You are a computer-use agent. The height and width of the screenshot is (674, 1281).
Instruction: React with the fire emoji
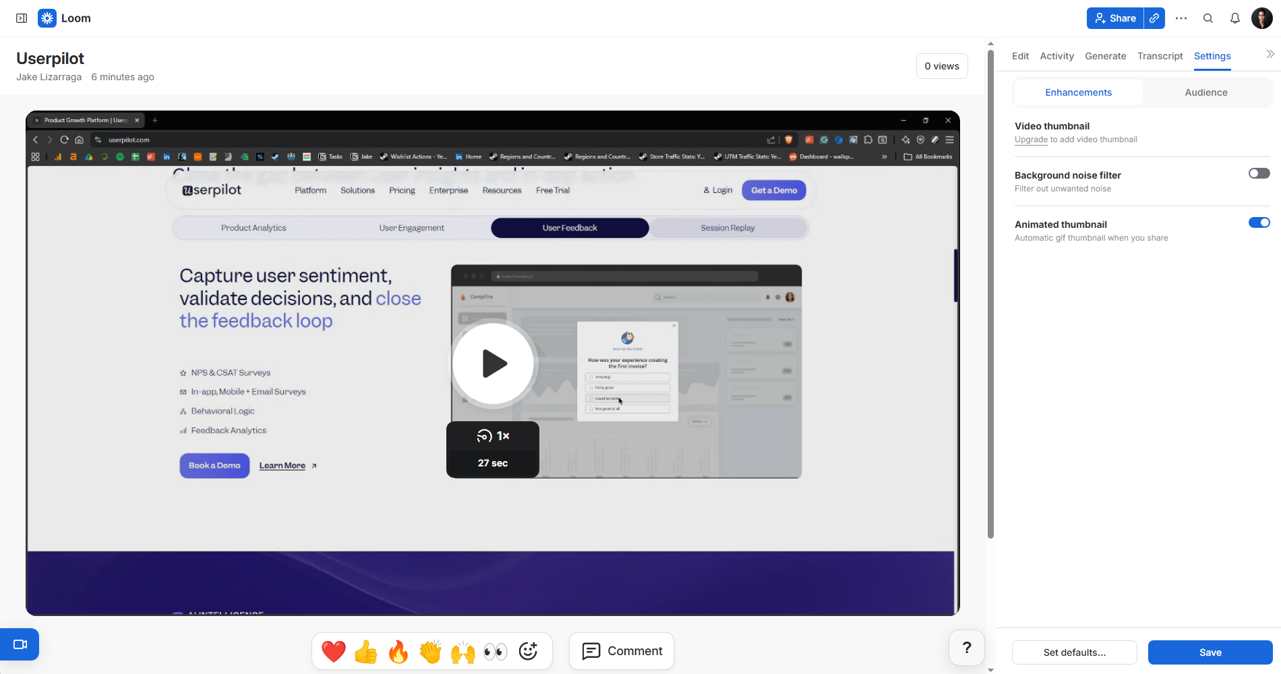pos(398,651)
